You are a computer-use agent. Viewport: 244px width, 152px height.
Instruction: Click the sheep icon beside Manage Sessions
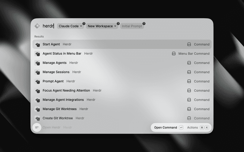pos(37,72)
